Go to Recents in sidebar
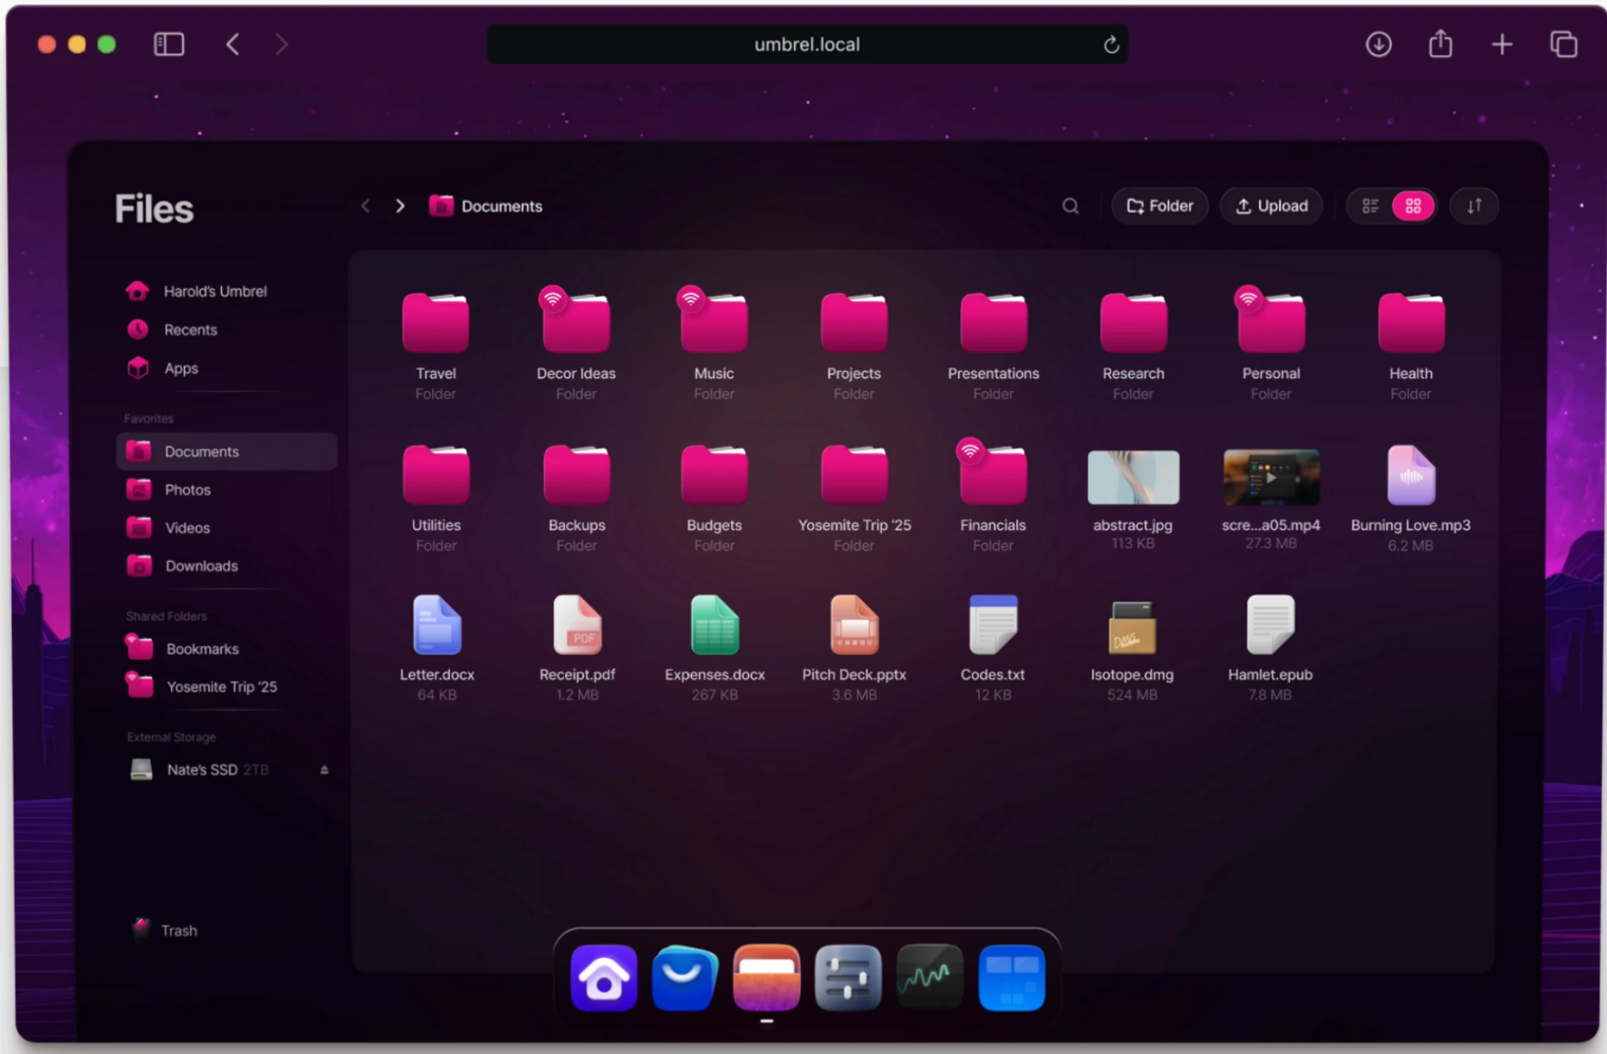Viewport: 1607px width, 1054px height. 190,329
